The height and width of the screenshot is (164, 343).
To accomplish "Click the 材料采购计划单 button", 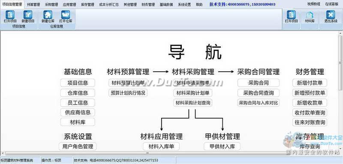I will click(193, 93).
